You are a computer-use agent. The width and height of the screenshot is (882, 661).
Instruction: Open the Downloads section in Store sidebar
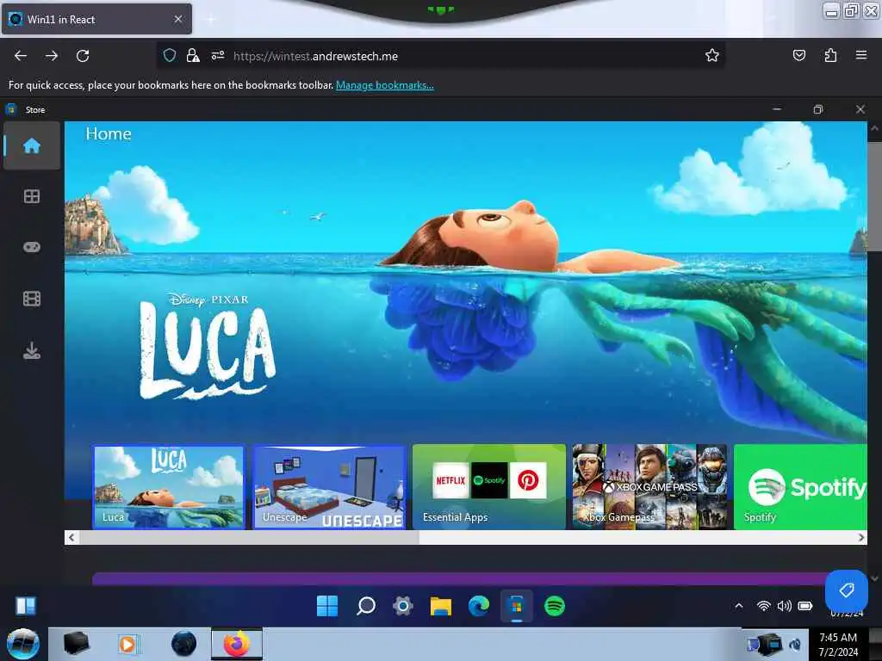32,350
